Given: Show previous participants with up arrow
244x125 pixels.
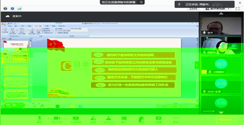Looking at the screenshot, I should click(x=221, y=14).
